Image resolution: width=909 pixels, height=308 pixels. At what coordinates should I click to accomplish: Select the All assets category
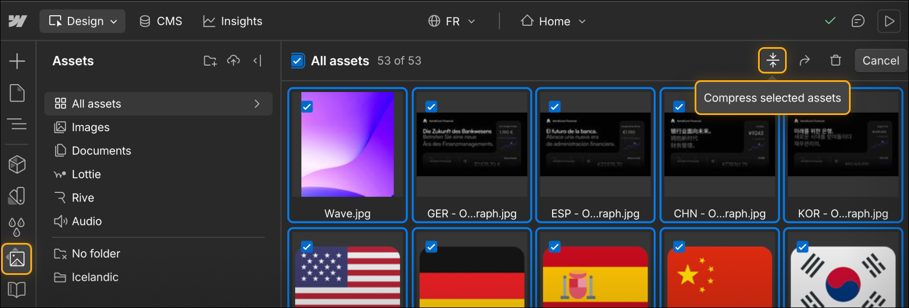point(158,104)
